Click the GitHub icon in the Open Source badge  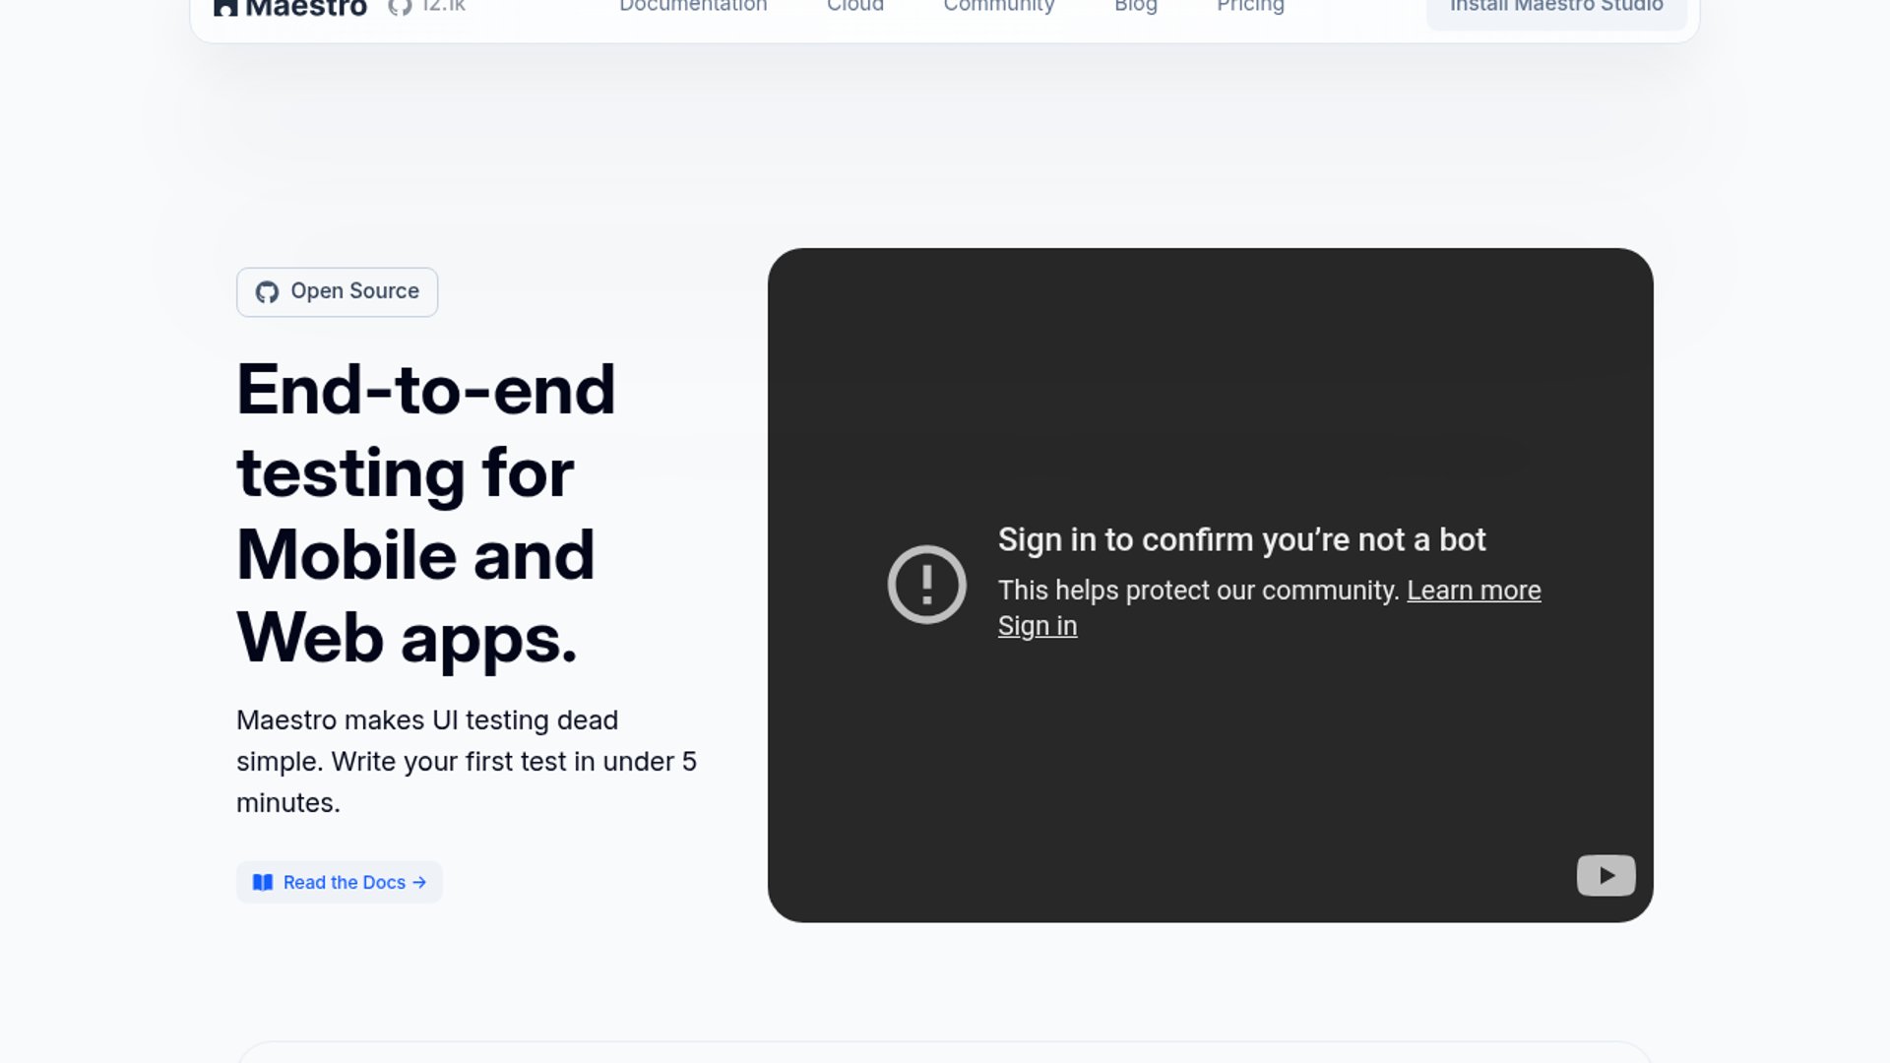coord(267,292)
